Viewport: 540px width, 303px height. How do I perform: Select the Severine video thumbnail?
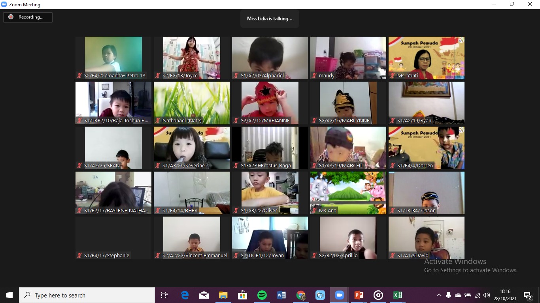tap(191, 148)
